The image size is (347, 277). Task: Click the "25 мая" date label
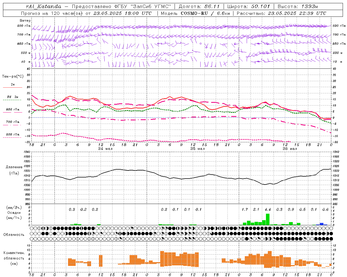pos(197,149)
